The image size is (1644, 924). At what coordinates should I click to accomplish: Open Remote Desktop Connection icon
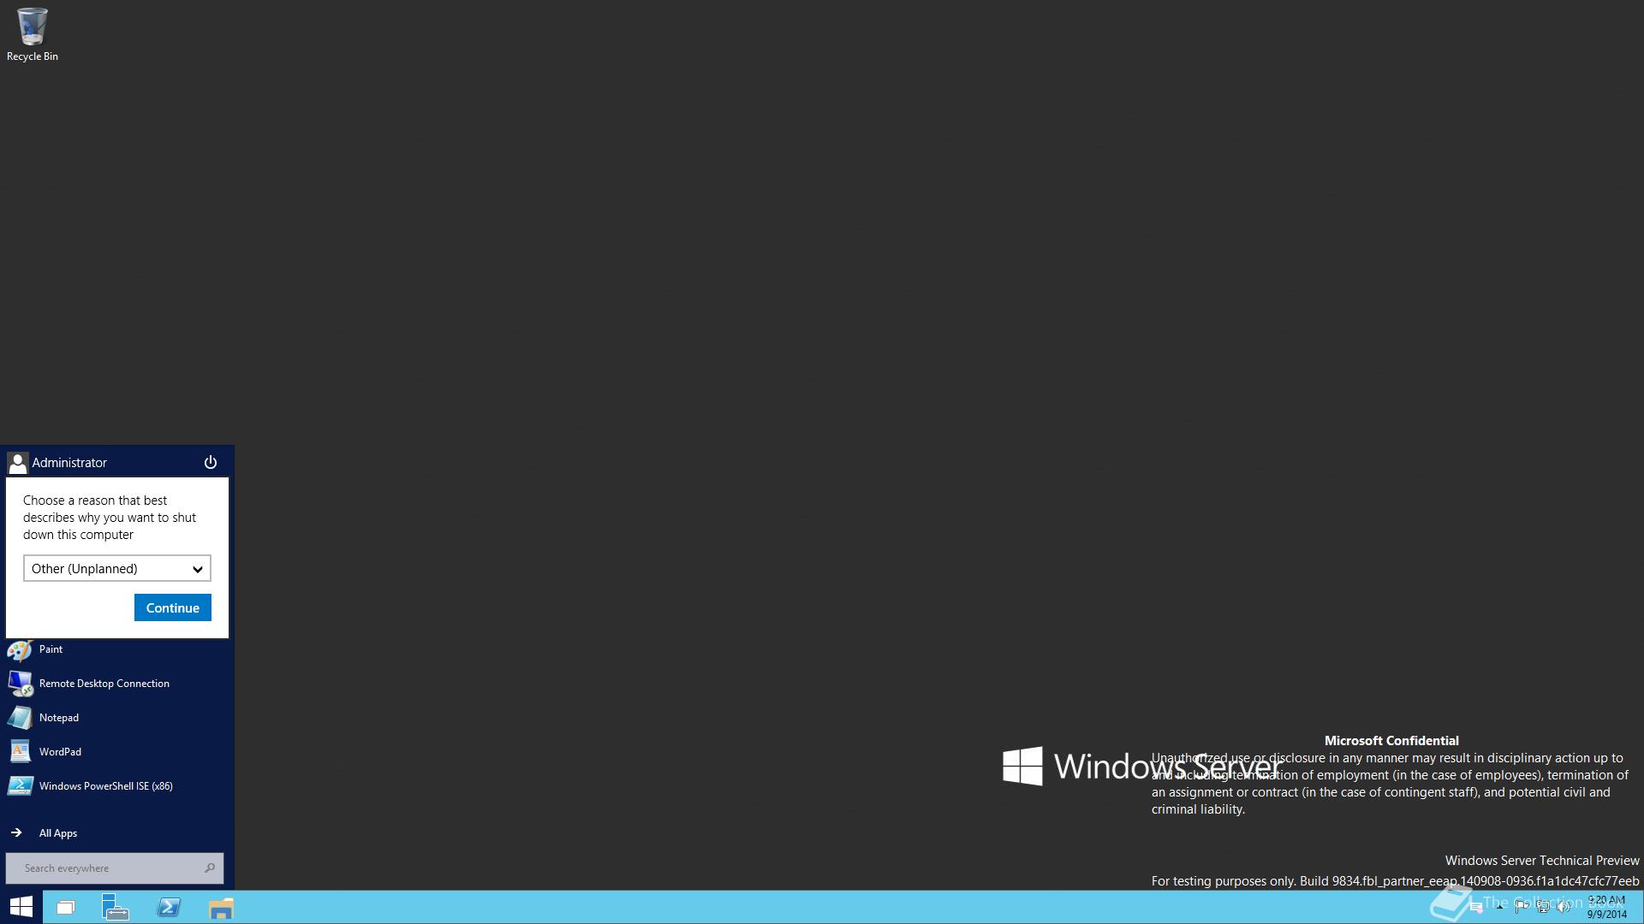coord(20,683)
